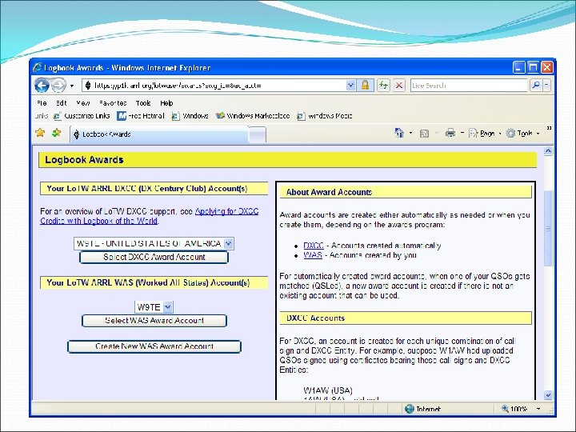The width and height of the screenshot is (576, 432).
Task: Click the Internet zone status icon
Action: [410, 409]
